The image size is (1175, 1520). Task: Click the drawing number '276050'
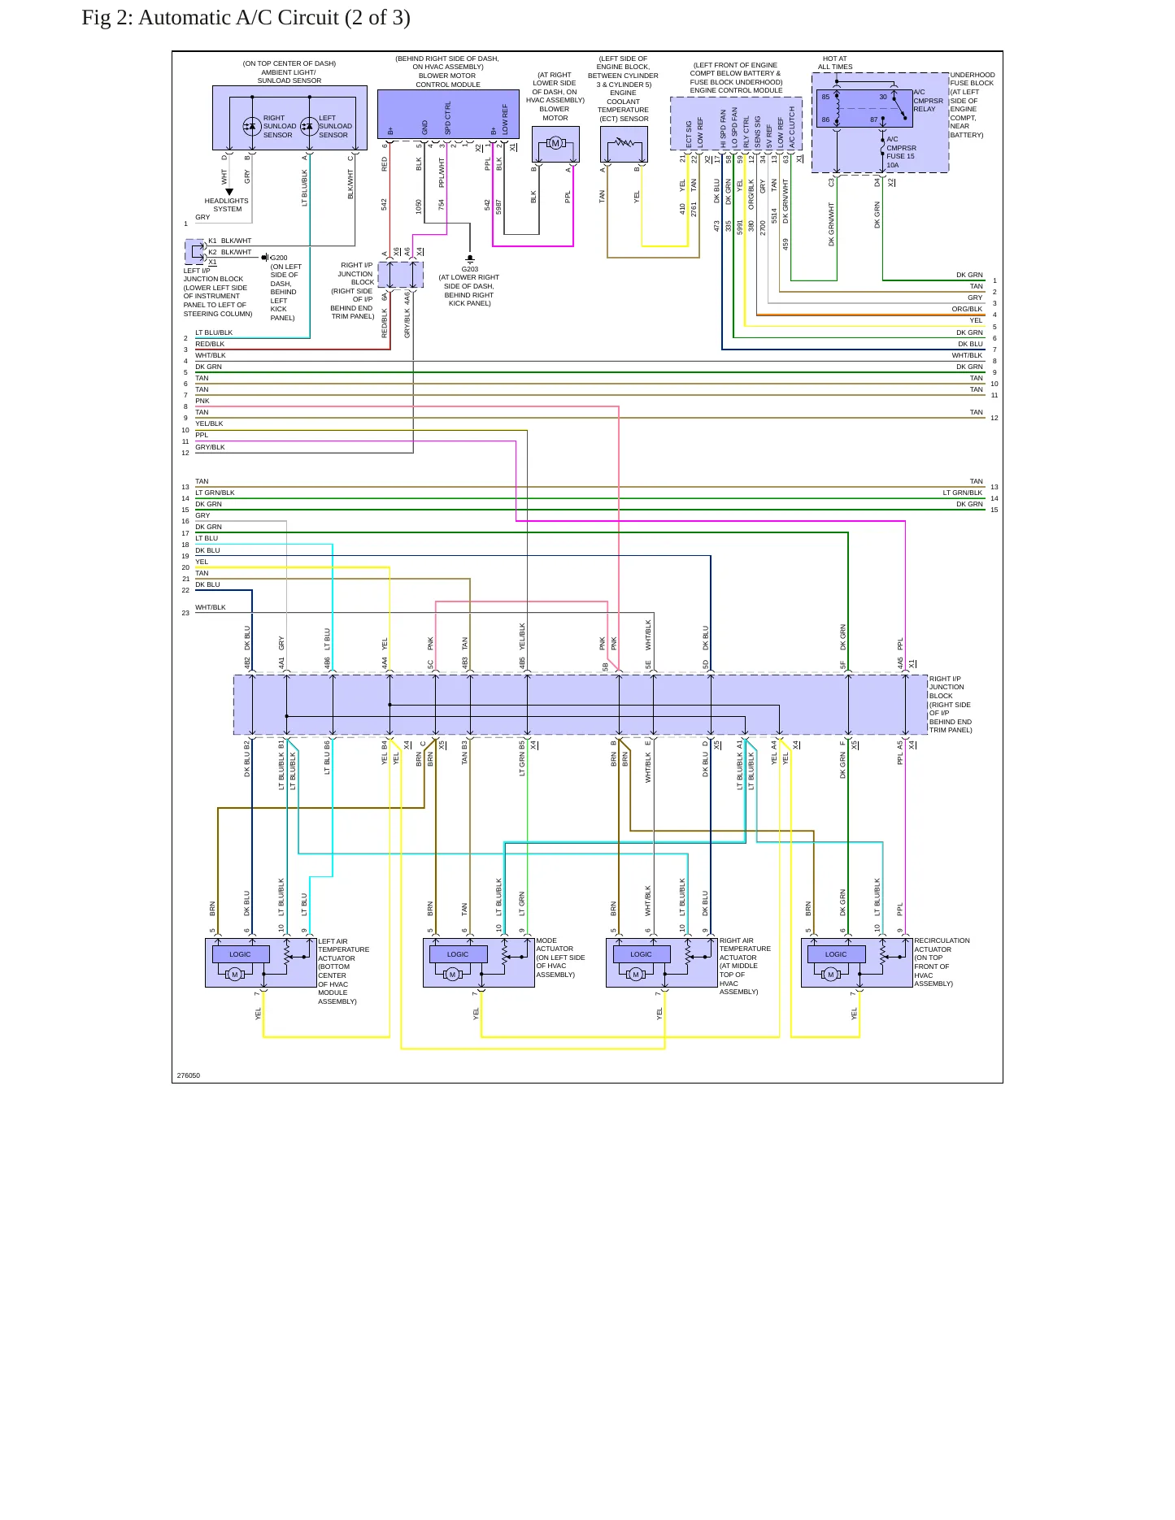coord(189,1075)
